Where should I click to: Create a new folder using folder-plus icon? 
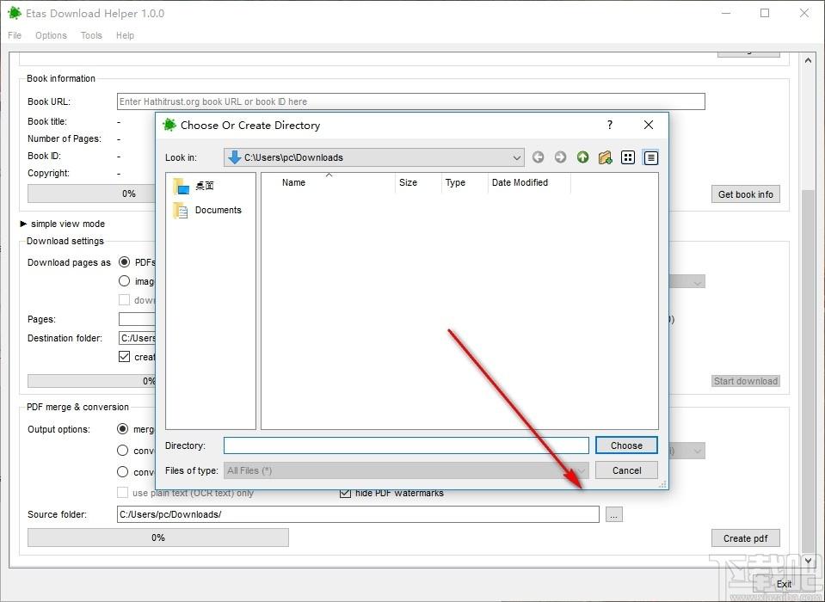coord(605,157)
